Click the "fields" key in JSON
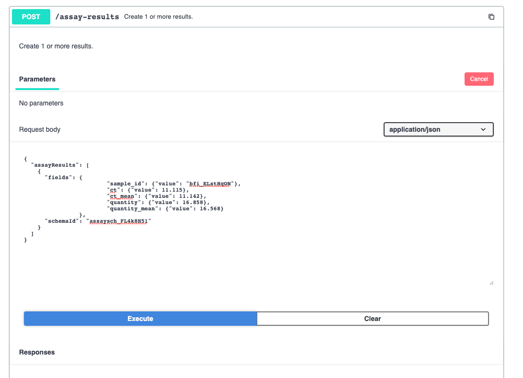Image resolution: width=523 pixels, height=378 pixels. tap(58, 177)
